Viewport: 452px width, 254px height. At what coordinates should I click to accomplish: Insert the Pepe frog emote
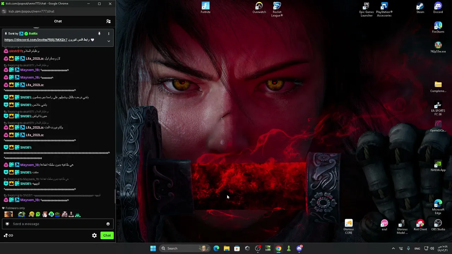pyautogui.click(x=22, y=214)
